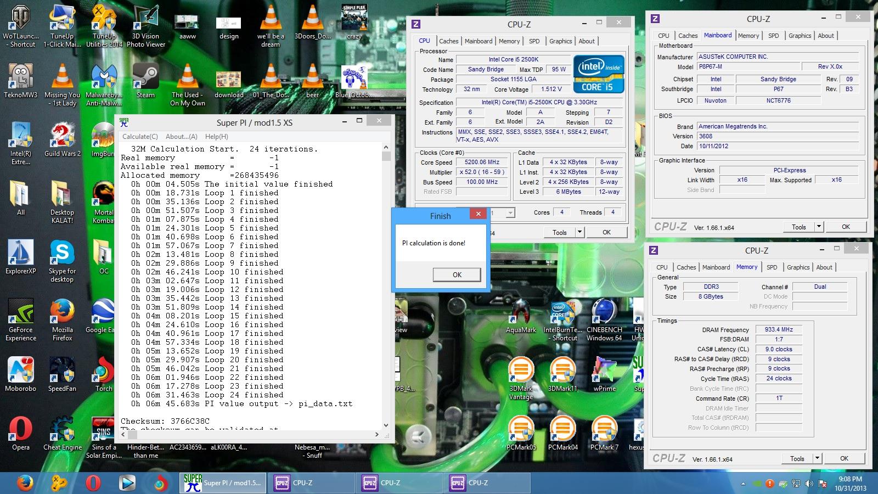Open About tab in CPU-Z Memory window
878x494 pixels.
(x=824, y=267)
